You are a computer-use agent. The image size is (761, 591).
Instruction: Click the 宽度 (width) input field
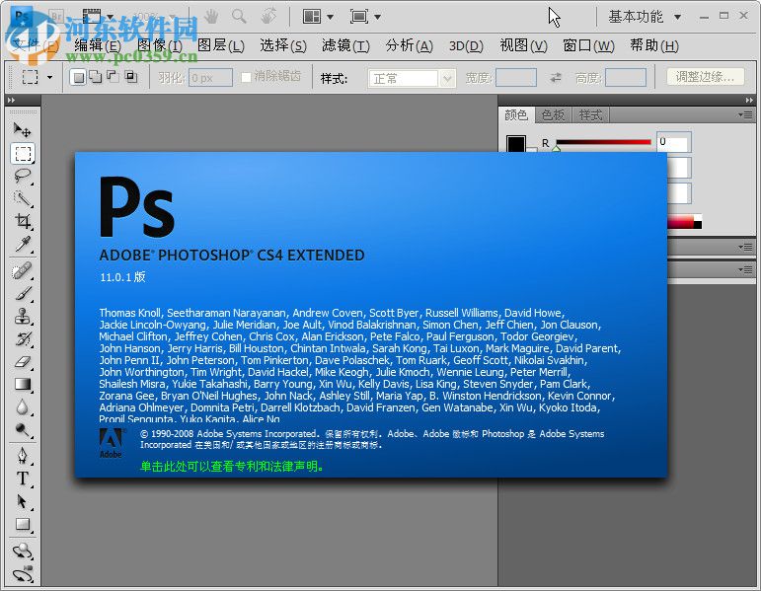pyautogui.click(x=516, y=77)
